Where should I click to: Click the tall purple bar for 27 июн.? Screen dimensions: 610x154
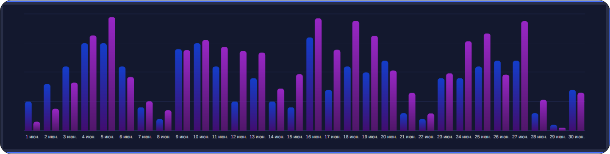[524, 76]
